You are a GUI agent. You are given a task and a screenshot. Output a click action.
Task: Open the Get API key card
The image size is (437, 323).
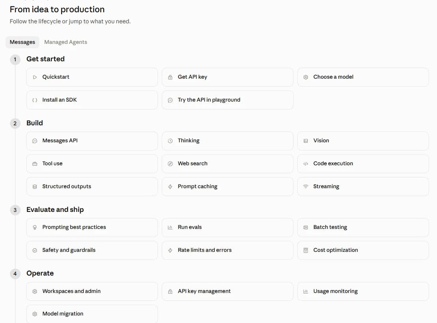227,77
